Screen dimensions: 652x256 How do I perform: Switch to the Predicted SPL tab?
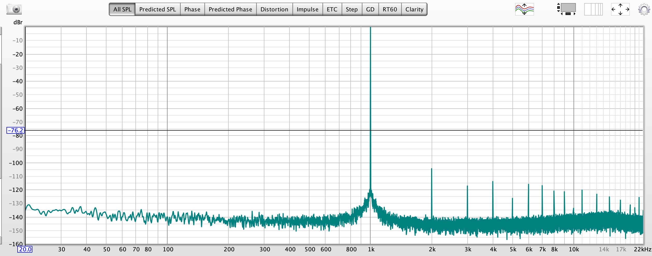[158, 9]
